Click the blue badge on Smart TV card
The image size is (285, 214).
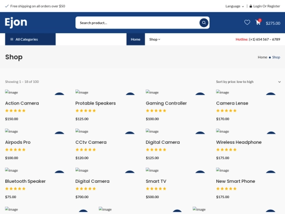point(200,172)
